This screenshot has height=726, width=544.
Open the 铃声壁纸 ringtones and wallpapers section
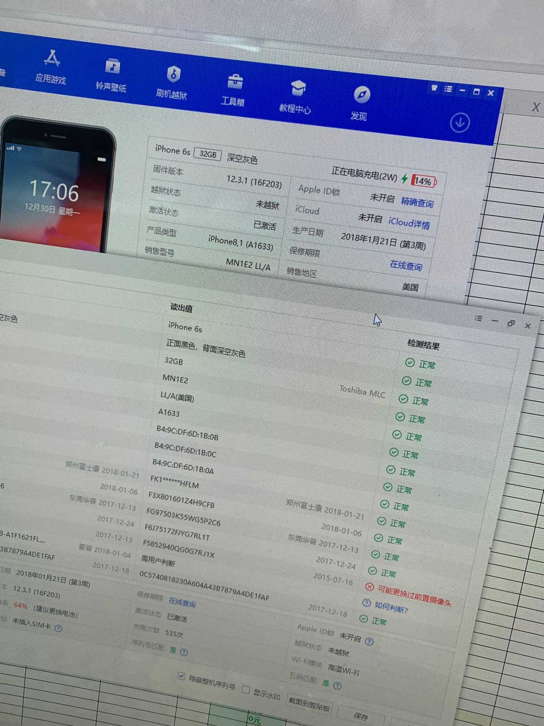111,74
